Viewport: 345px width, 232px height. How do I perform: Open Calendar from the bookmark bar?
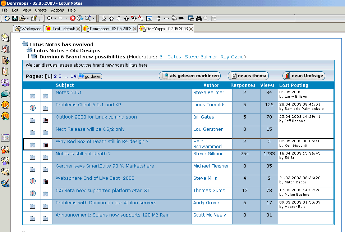click(x=5, y=49)
